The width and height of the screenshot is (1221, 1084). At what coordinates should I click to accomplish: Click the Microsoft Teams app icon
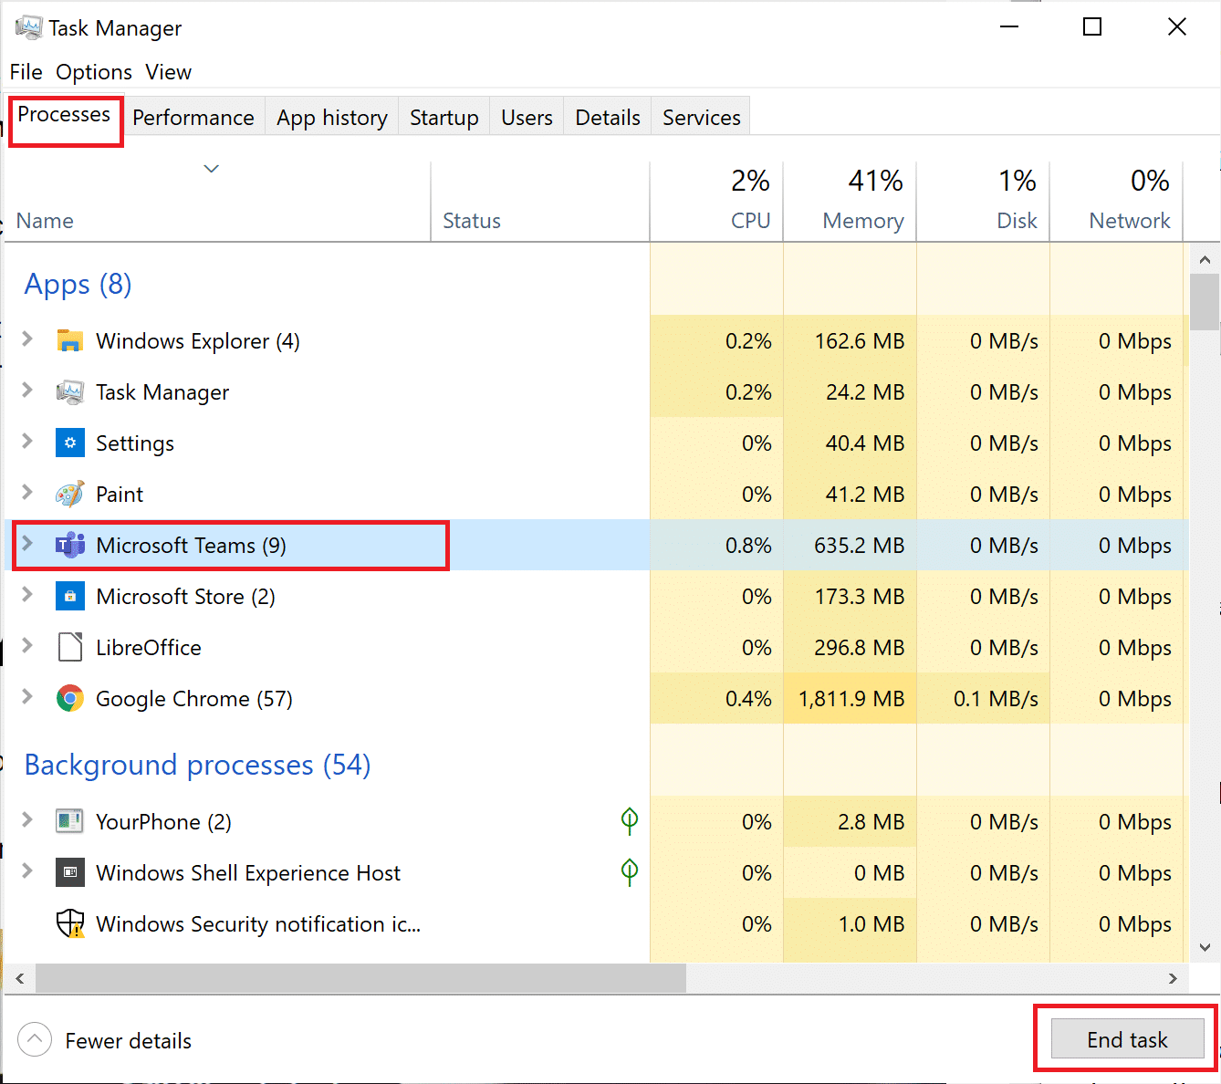(x=70, y=545)
